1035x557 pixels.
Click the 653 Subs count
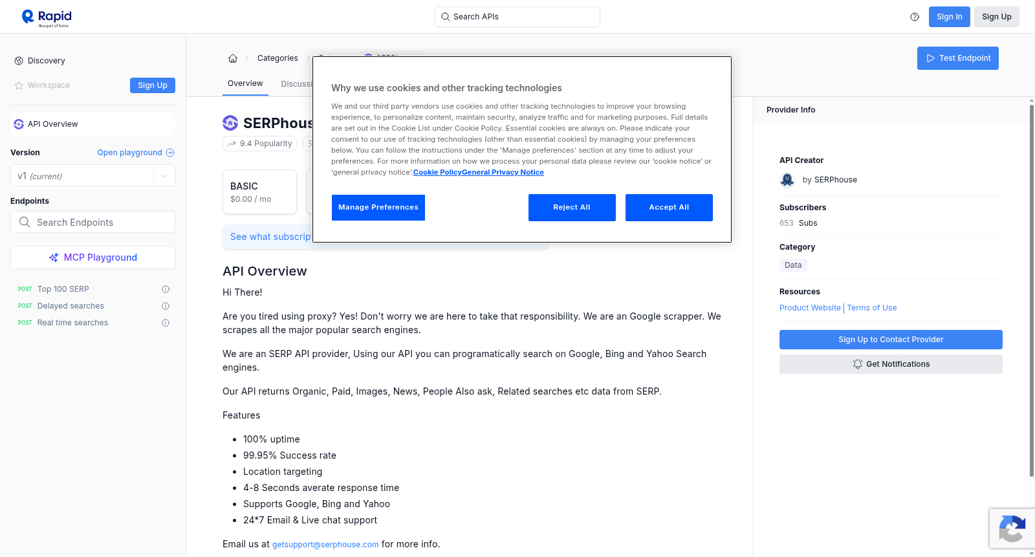tap(798, 223)
